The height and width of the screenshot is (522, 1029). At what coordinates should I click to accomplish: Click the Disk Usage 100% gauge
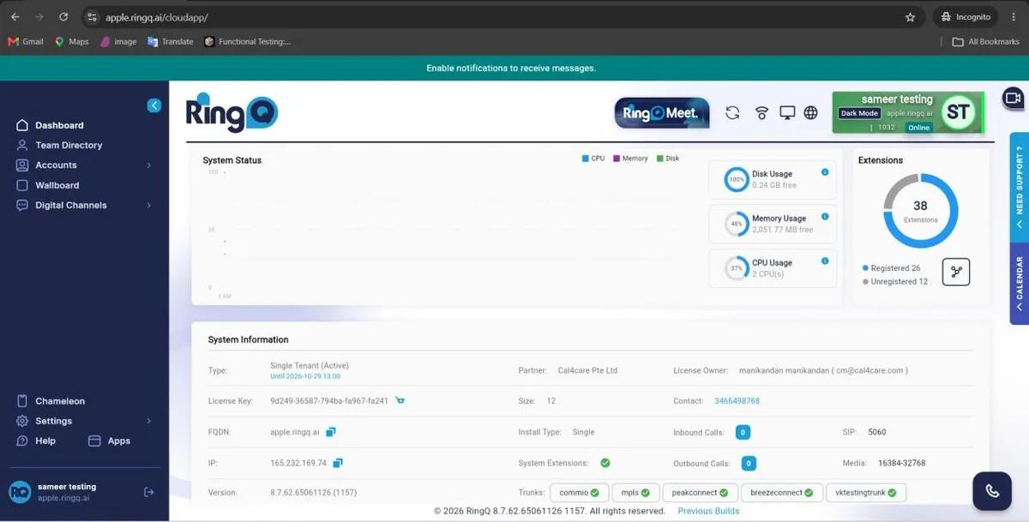point(737,179)
